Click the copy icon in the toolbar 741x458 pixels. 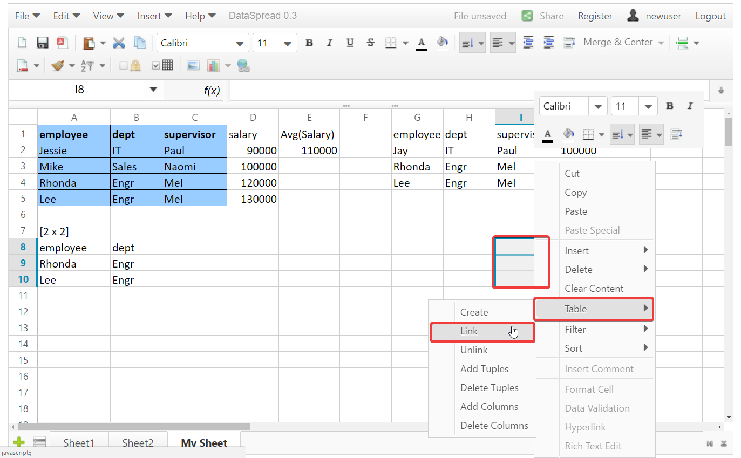pyautogui.click(x=139, y=42)
